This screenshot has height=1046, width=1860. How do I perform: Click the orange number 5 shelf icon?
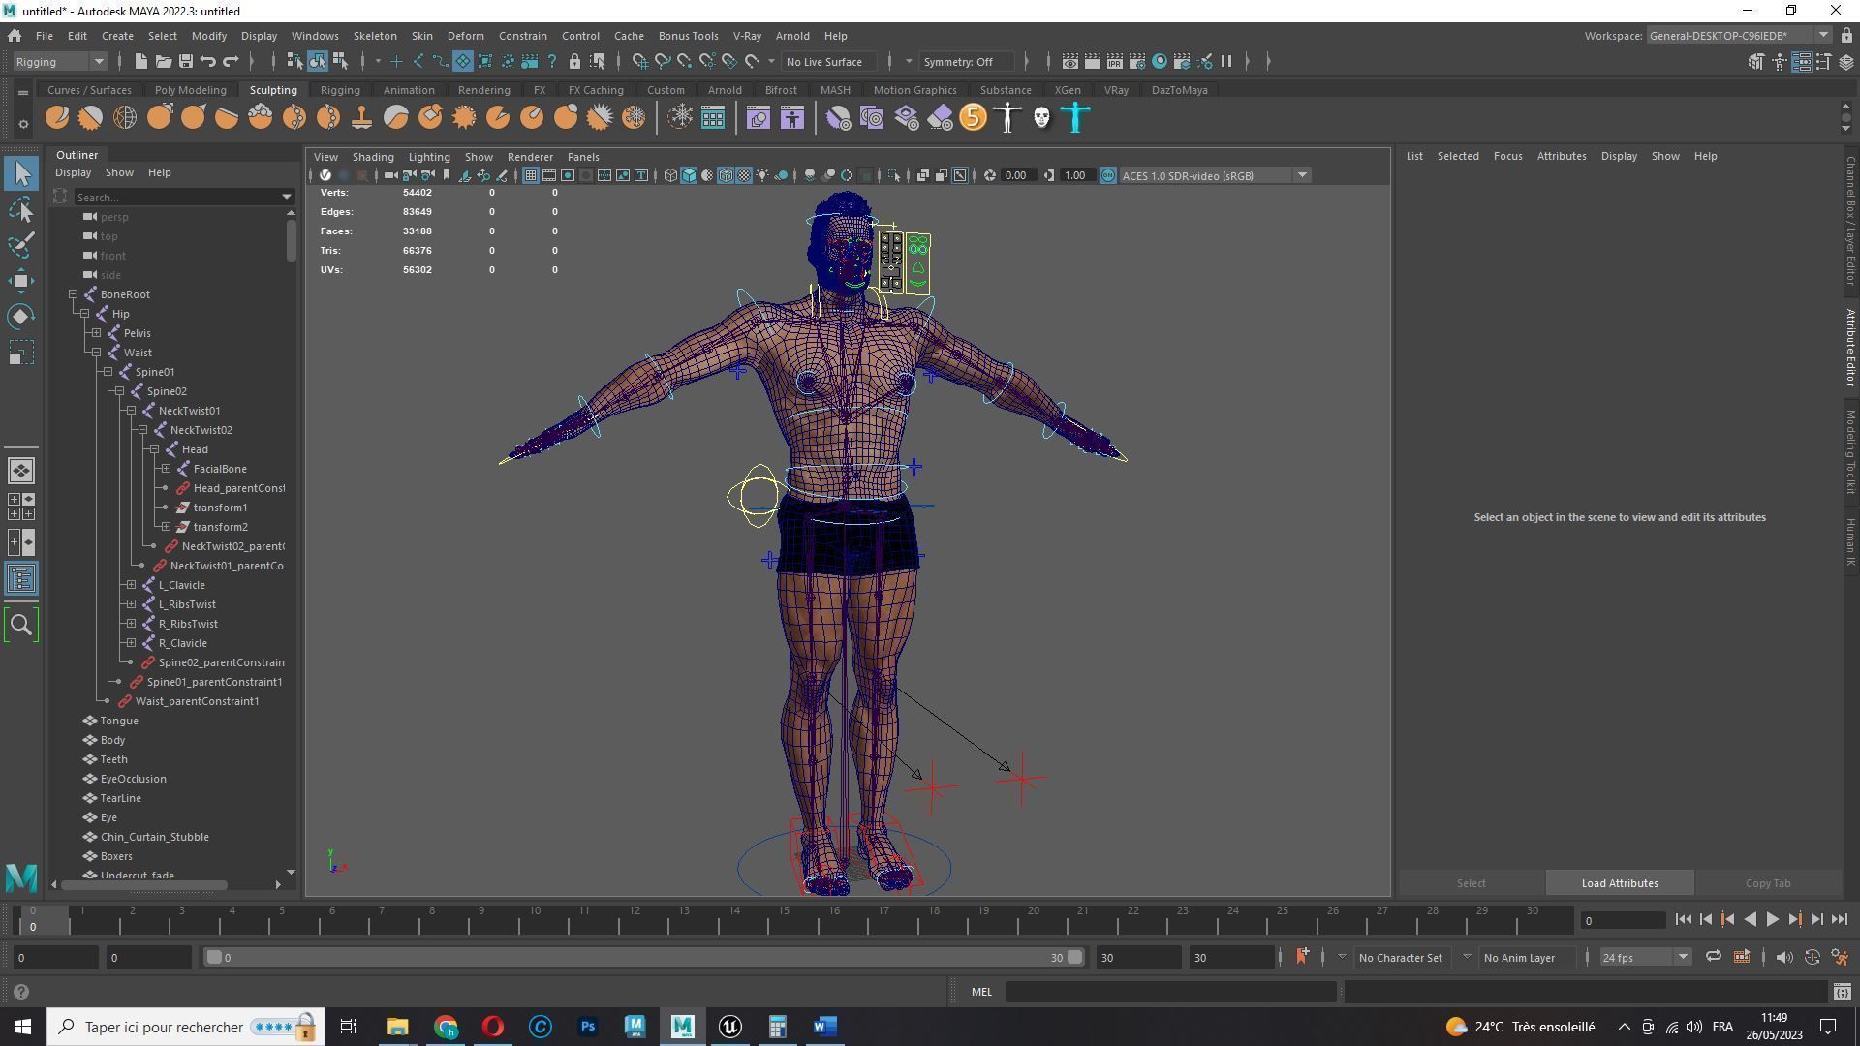973,118
